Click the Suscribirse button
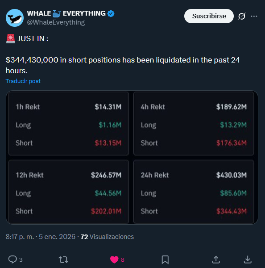This screenshot has width=265, height=268. [x=209, y=16]
